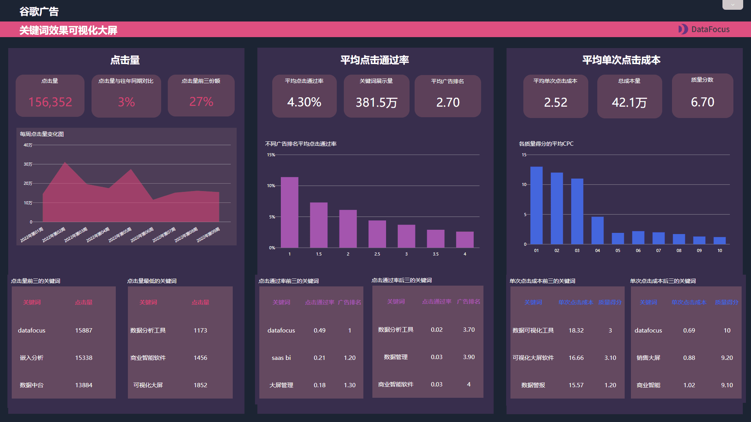Click the 4.30% average CTR card
This screenshot has height=422, width=751.
(304, 96)
